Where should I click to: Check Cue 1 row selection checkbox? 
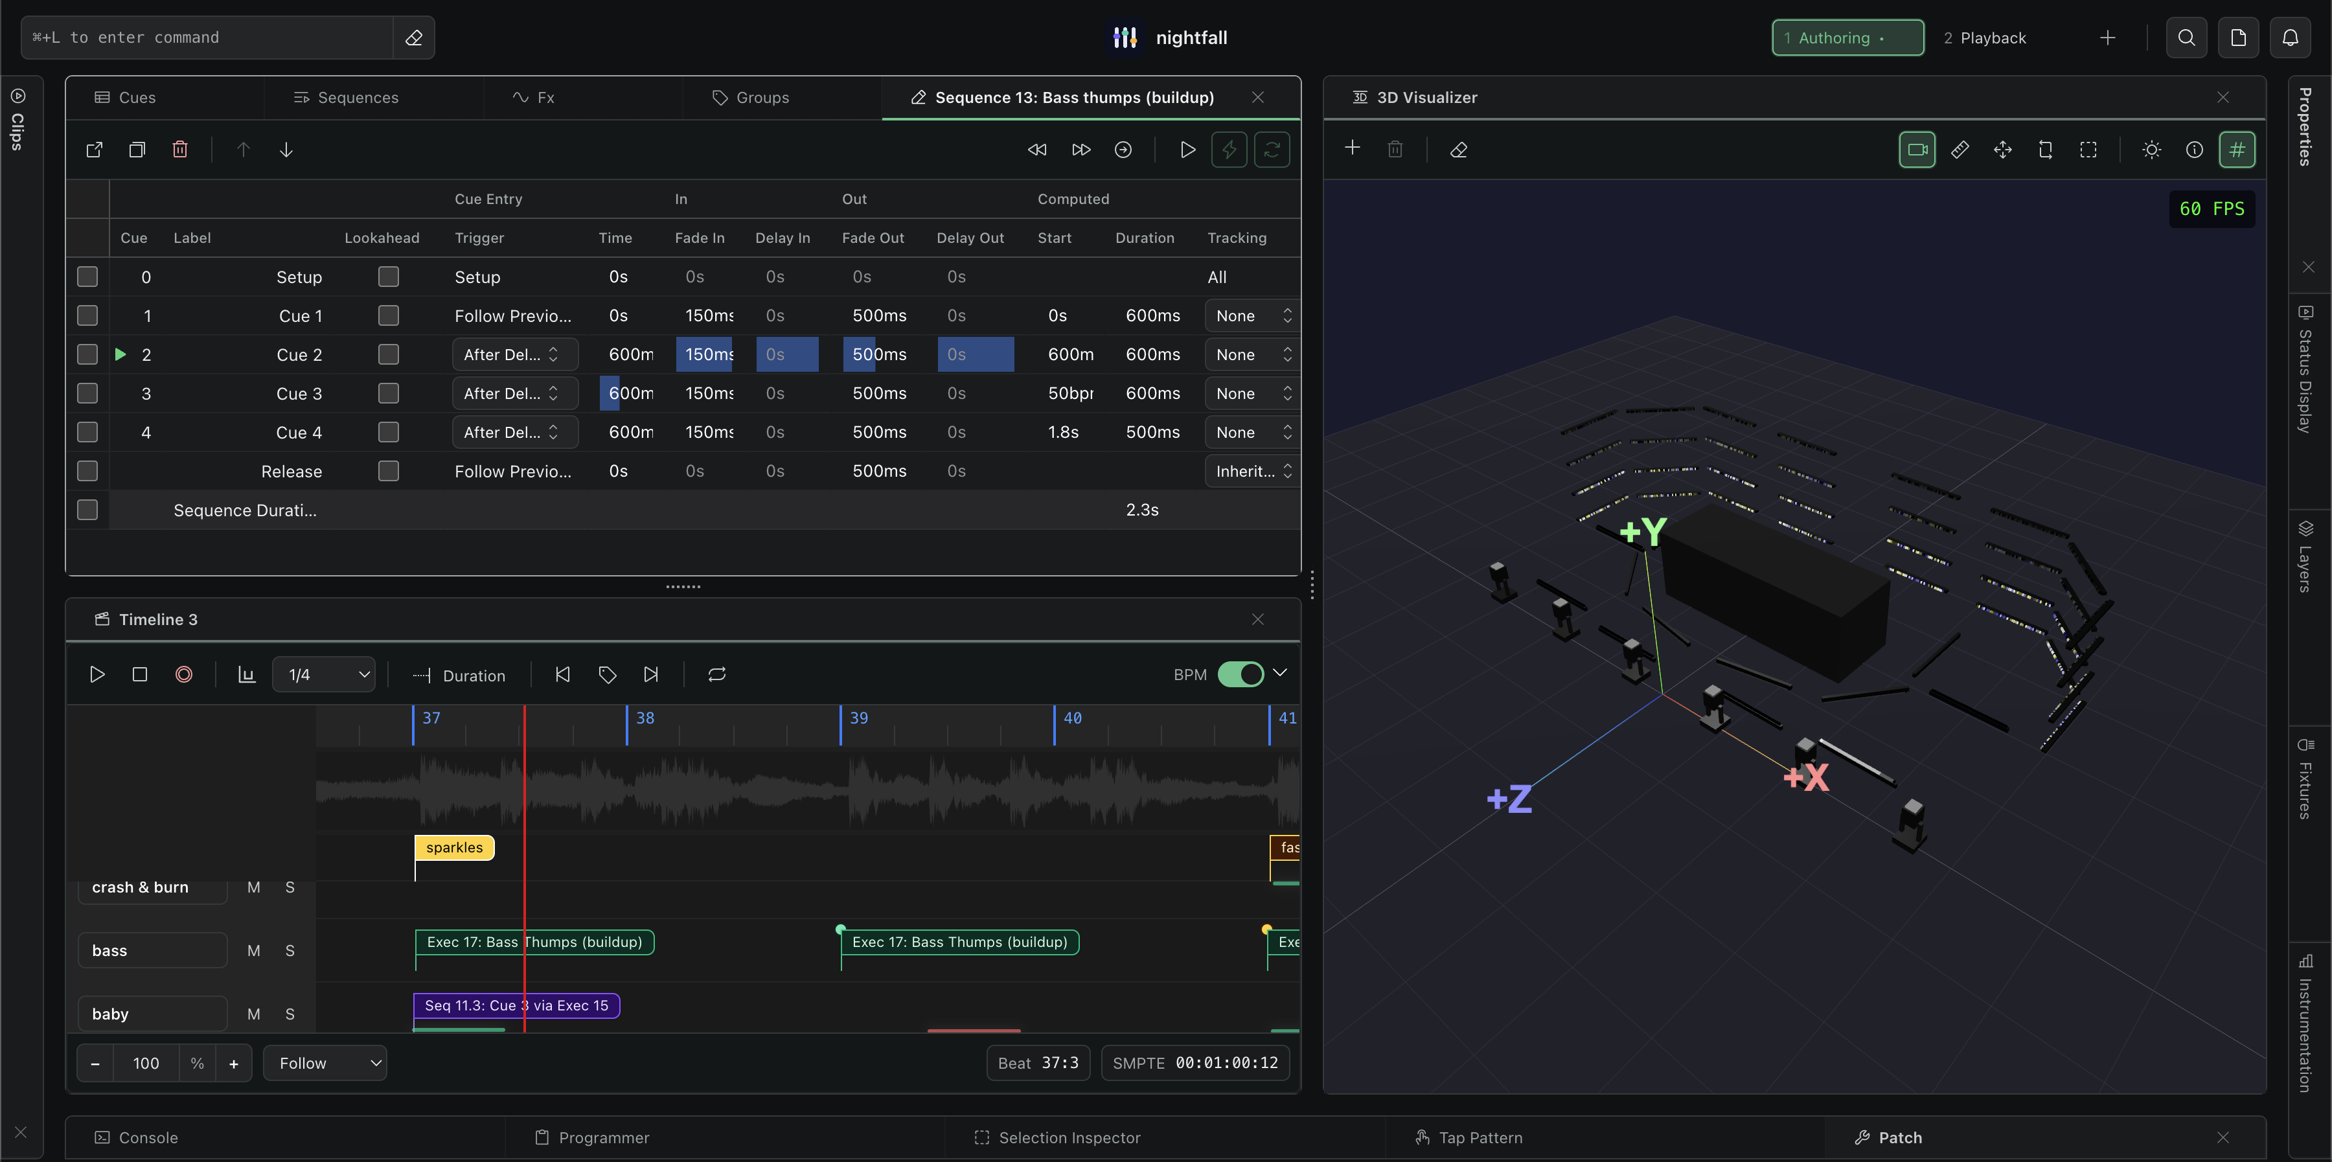(87, 315)
